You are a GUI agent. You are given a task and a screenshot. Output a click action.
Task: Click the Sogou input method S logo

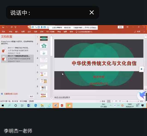[x=29, y=27]
